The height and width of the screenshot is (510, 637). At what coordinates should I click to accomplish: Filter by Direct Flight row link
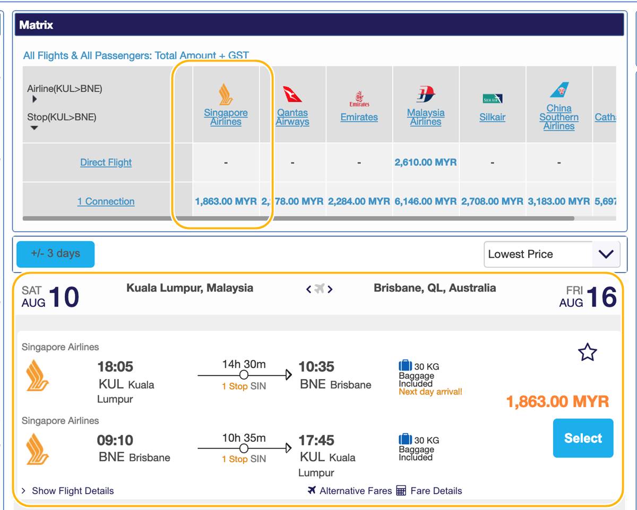pos(106,162)
